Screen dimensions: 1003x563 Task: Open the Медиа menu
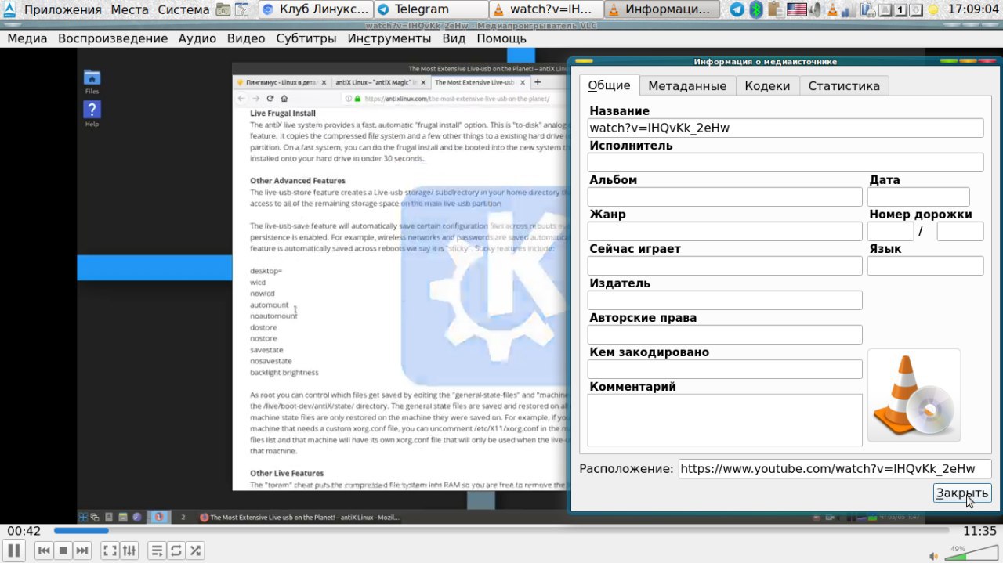click(27, 38)
